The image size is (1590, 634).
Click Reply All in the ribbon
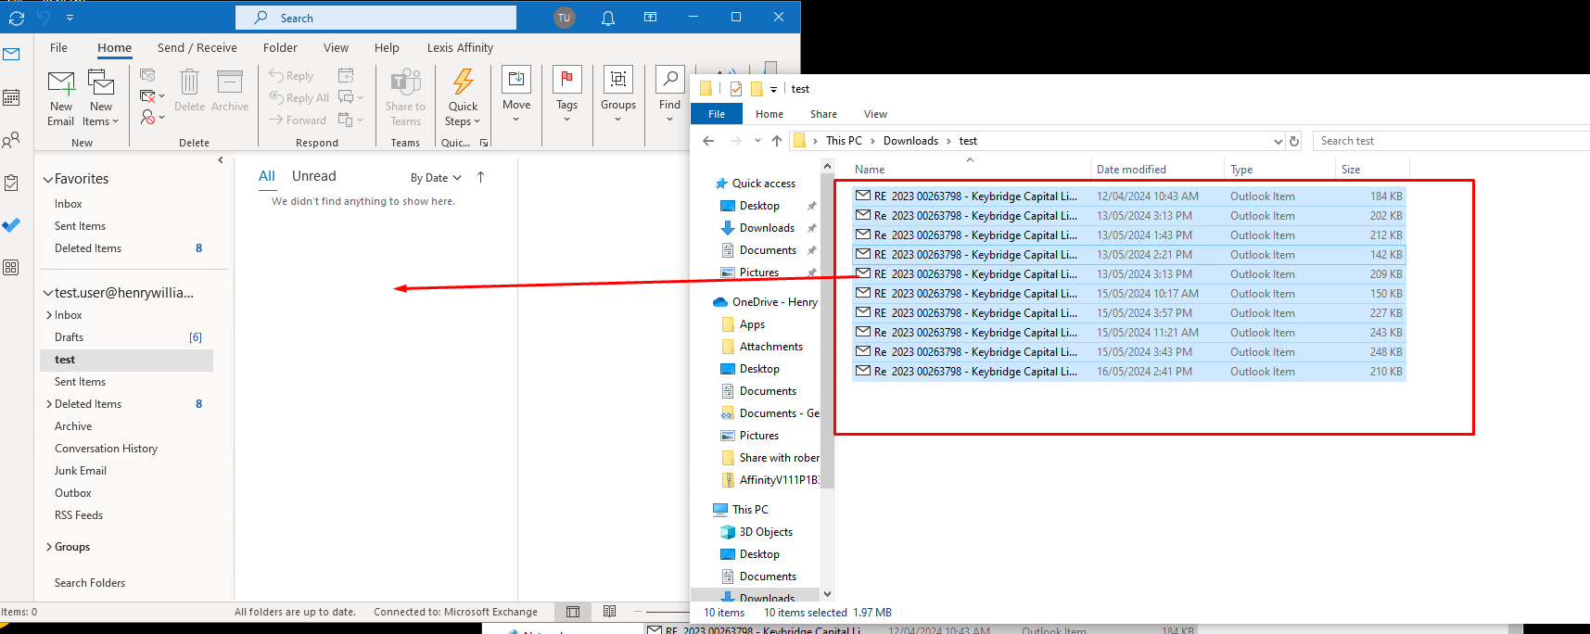coord(299,98)
